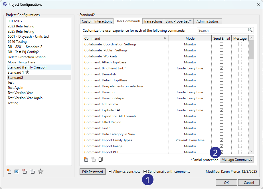Image resolution: width=263 pixels, height=189 pixels.
Task: Copy the selected command setting
Action: pyautogui.click(x=100, y=160)
